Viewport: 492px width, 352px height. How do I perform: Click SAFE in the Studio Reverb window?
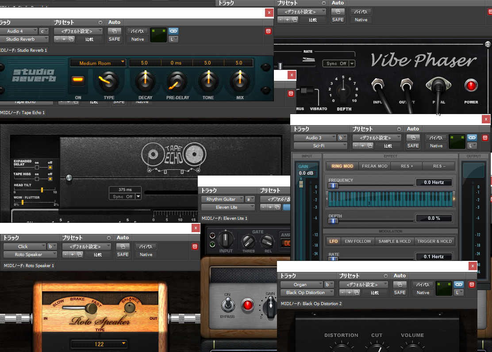tap(115, 39)
